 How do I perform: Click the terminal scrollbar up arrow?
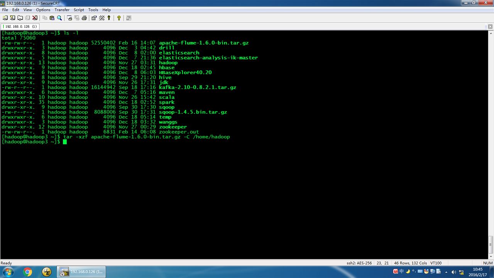[x=491, y=34]
